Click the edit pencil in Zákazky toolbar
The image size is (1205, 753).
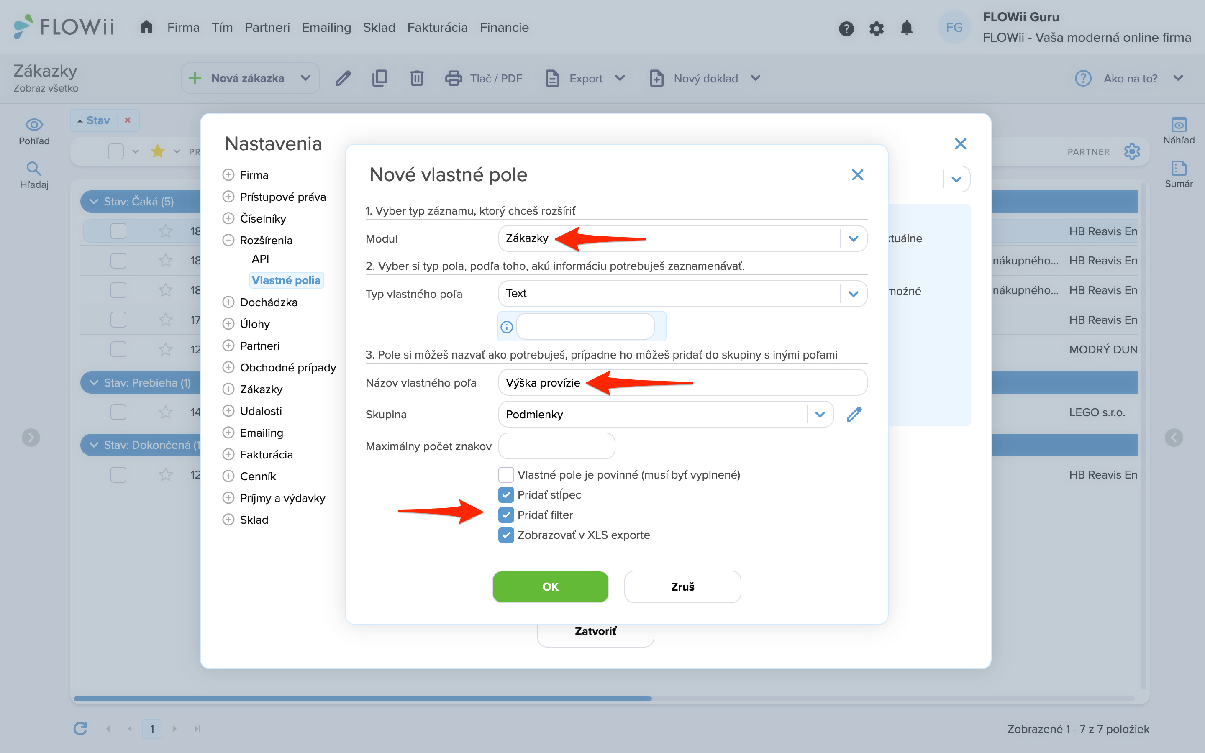coord(343,78)
